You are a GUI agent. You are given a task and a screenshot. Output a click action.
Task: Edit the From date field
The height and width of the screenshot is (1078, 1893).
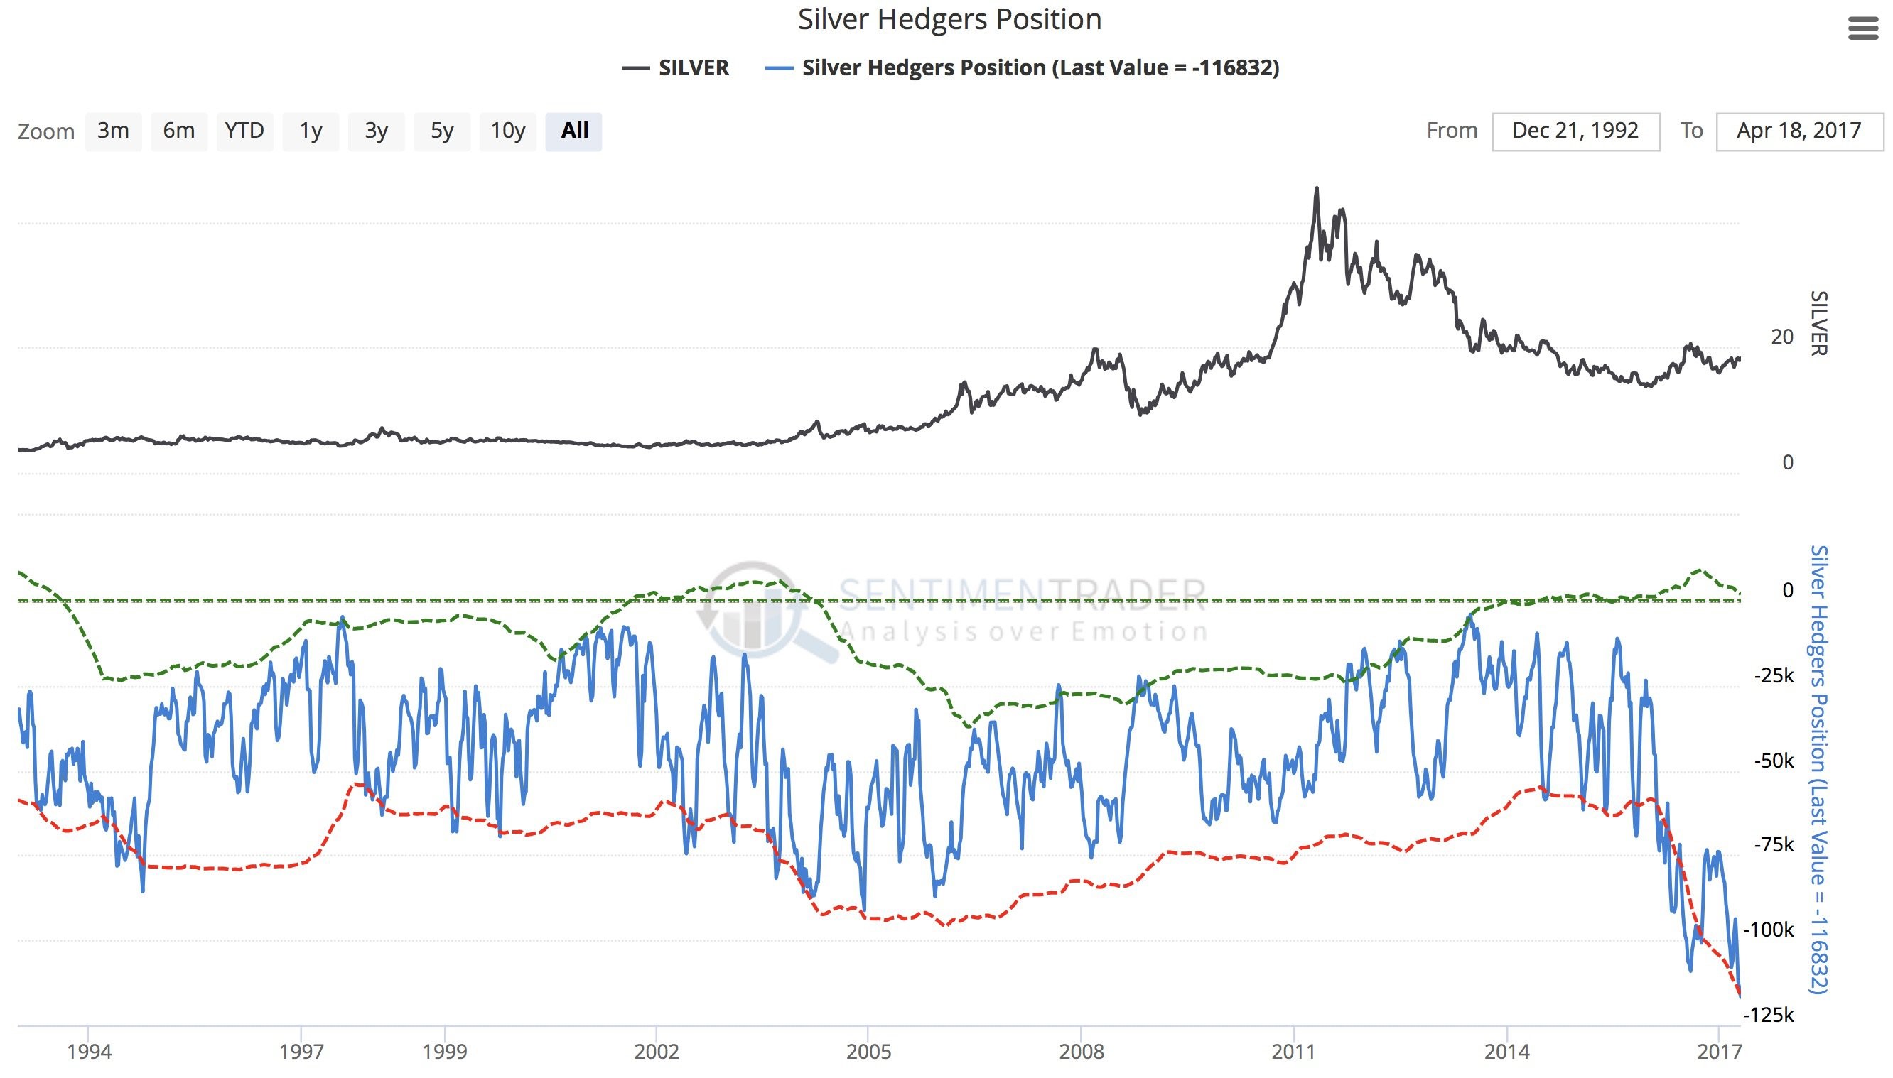(1575, 132)
